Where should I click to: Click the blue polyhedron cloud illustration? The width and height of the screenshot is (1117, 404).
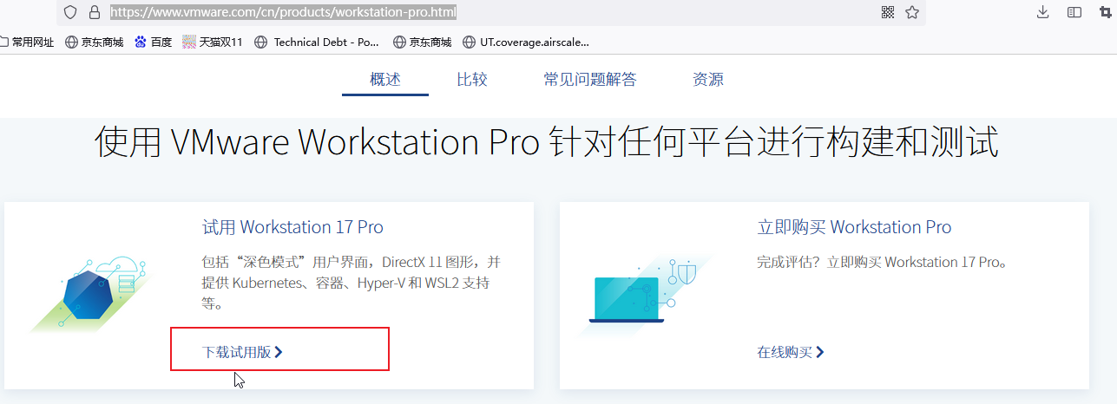coord(91,295)
